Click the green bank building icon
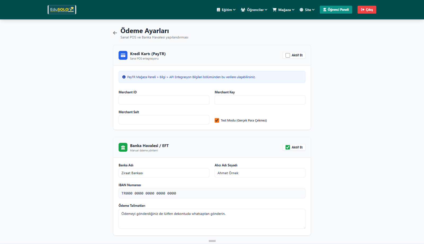The height and width of the screenshot is (244, 424). (x=123, y=147)
